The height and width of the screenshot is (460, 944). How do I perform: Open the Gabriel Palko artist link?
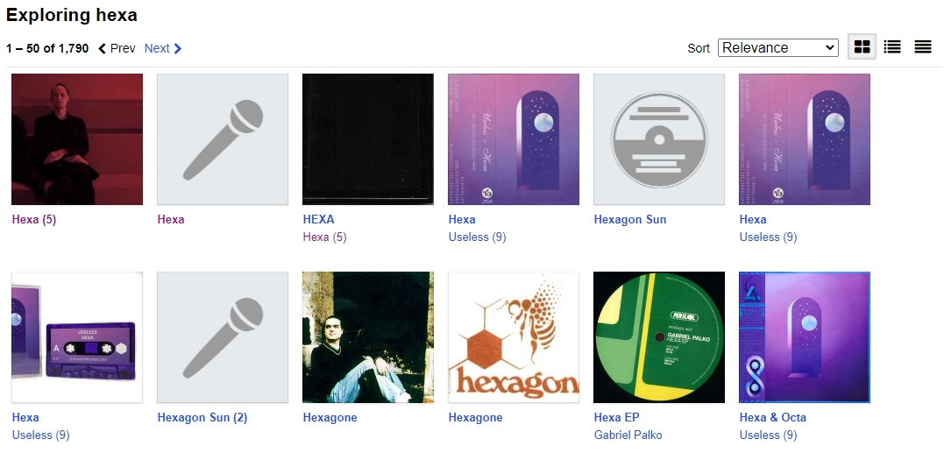(x=628, y=435)
